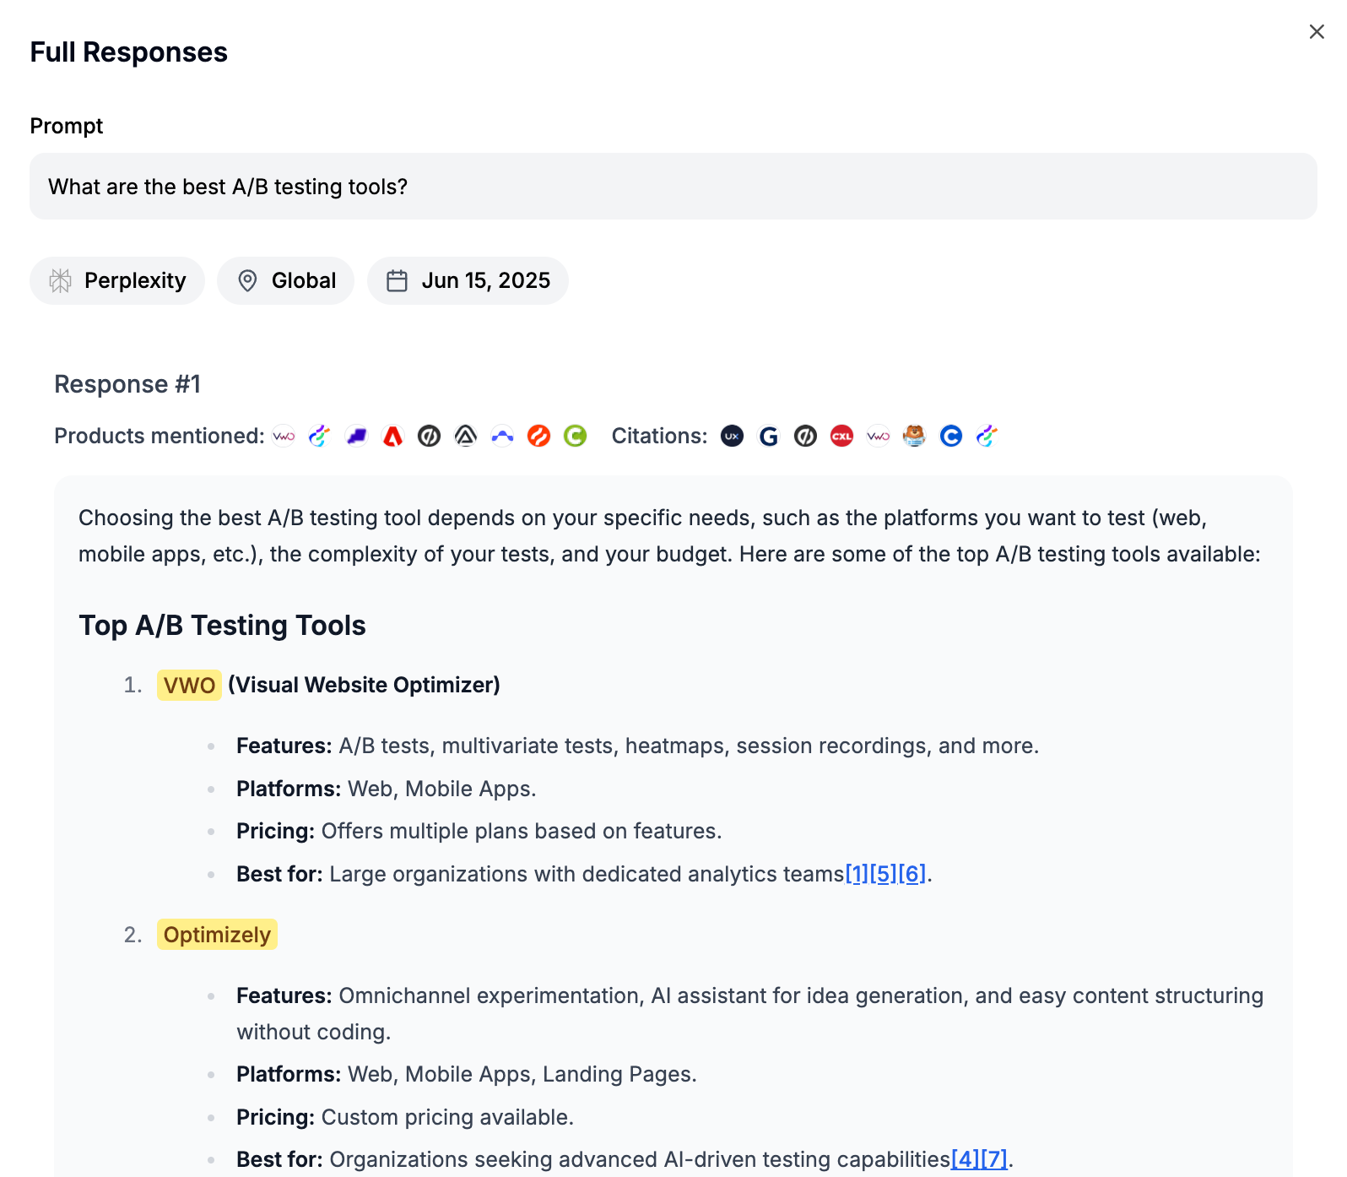Click the Optimizely logo under Products mentioned
1347x1177 pixels.
tap(320, 436)
